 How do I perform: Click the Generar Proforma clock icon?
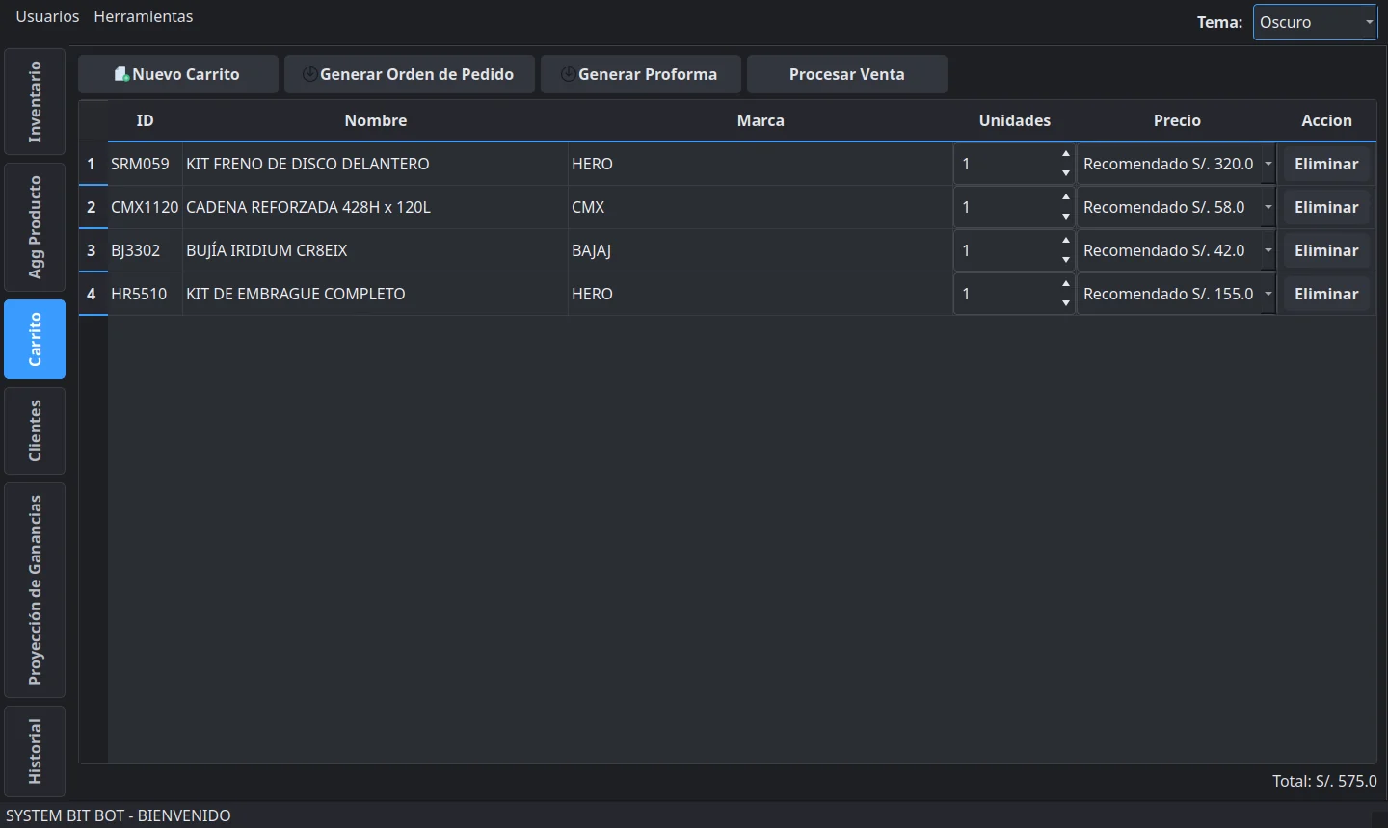(x=568, y=74)
